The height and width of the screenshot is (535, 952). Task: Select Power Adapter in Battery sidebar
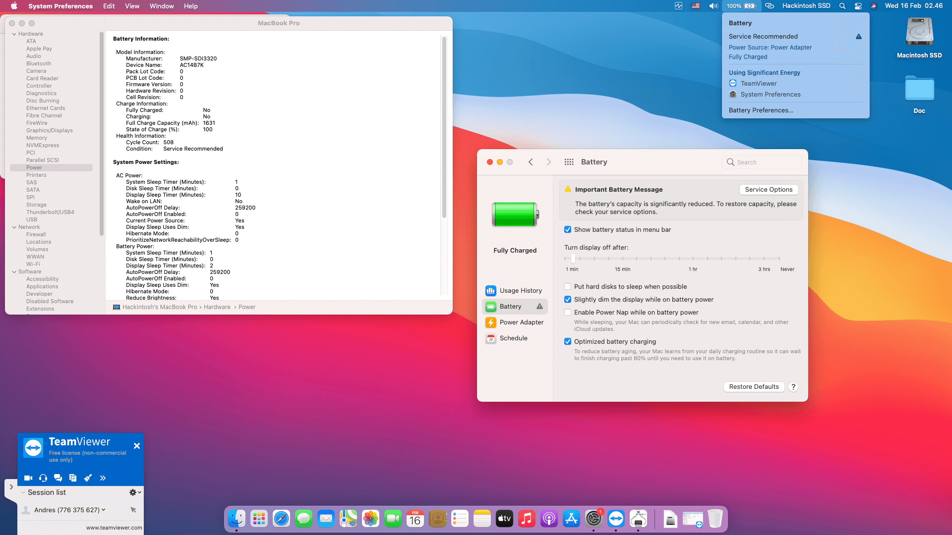point(522,322)
